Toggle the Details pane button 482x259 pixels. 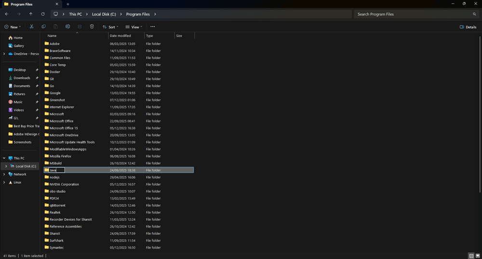click(x=468, y=27)
